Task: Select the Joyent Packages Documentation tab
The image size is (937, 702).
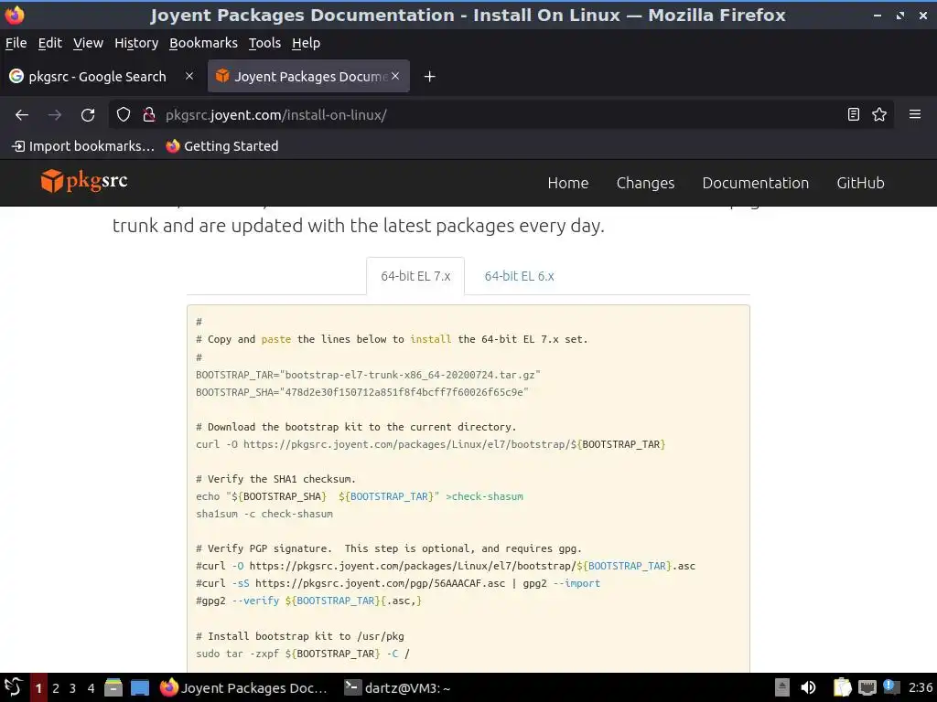Action: coord(308,77)
